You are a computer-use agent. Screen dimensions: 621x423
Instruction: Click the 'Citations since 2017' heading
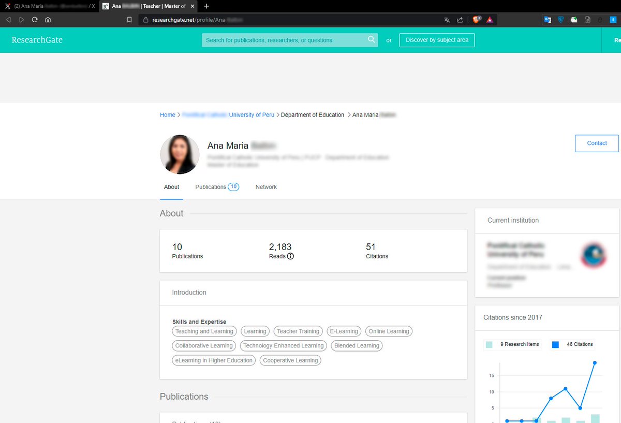tap(513, 317)
